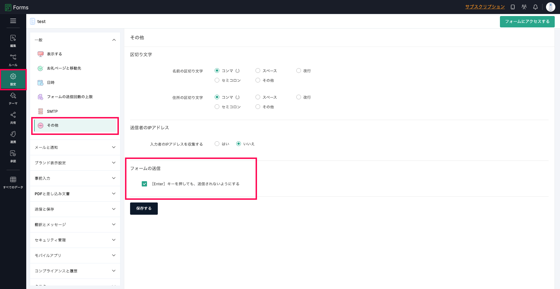Screen dimensions: 560x289
Task: Open the 共有 (Share) sidebar icon
Action: [13, 118]
